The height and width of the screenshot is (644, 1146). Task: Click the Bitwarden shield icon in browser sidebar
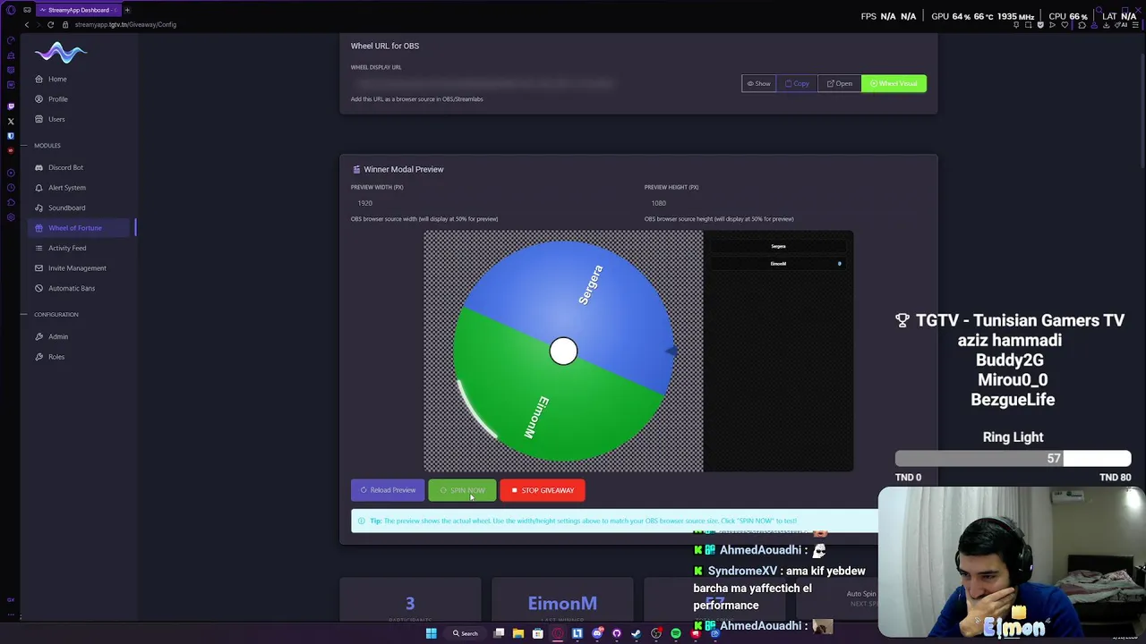pos(11,136)
